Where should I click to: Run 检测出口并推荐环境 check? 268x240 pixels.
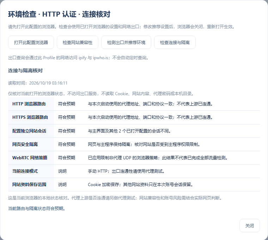(x=126, y=42)
